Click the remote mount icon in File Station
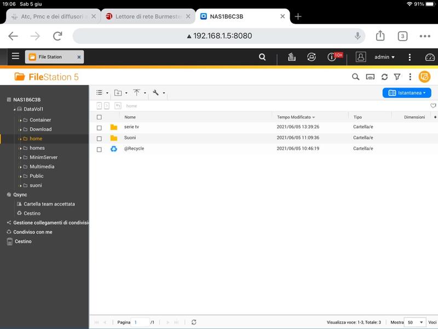Viewport: 438px width, 329px height. (x=370, y=77)
